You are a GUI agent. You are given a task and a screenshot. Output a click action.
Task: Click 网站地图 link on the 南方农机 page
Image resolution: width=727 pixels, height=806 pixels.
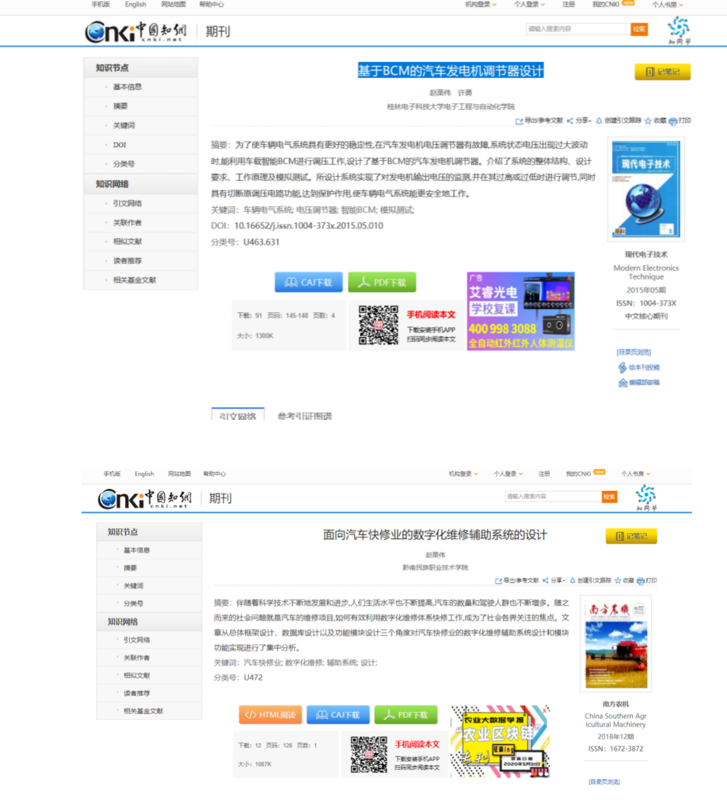tap(179, 474)
